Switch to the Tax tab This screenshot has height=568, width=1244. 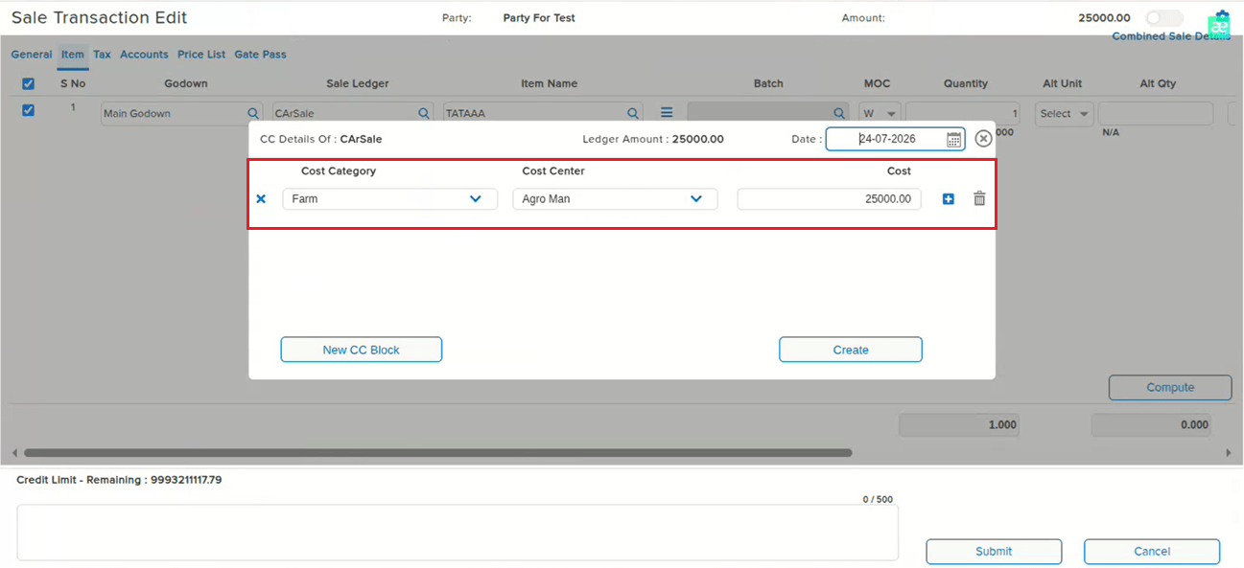[x=102, y=55]
